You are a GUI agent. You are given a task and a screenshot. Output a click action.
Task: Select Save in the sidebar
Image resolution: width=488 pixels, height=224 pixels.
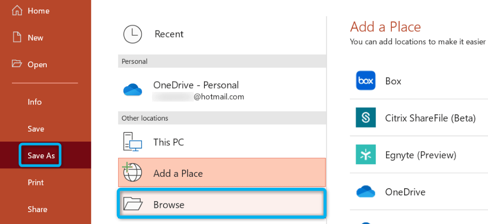[x=36, y=129]
